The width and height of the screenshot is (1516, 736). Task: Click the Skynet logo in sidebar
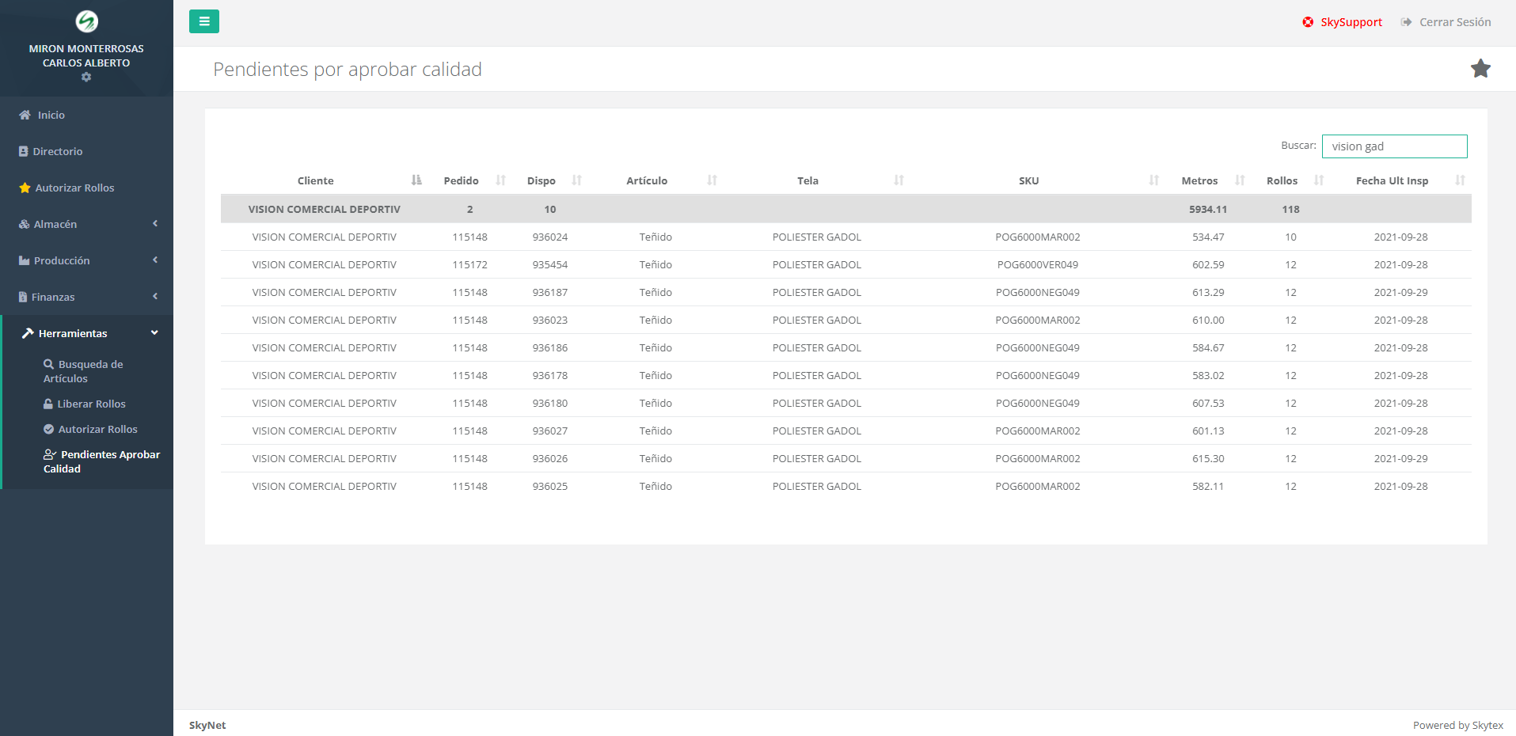[86, 21]
